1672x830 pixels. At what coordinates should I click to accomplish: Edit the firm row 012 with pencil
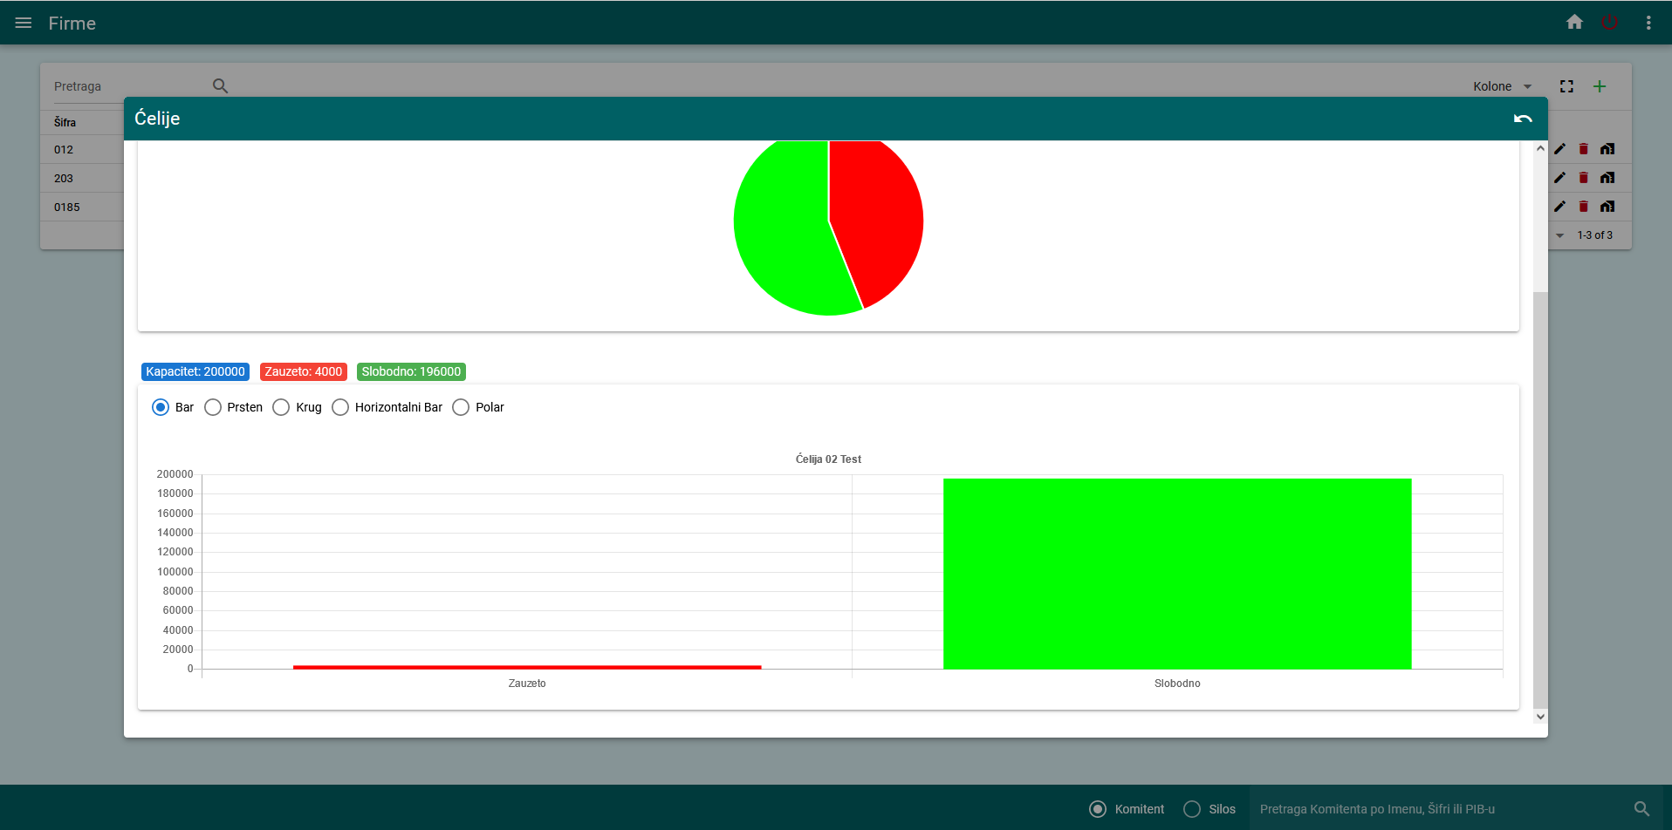[x=1559, y=149]
